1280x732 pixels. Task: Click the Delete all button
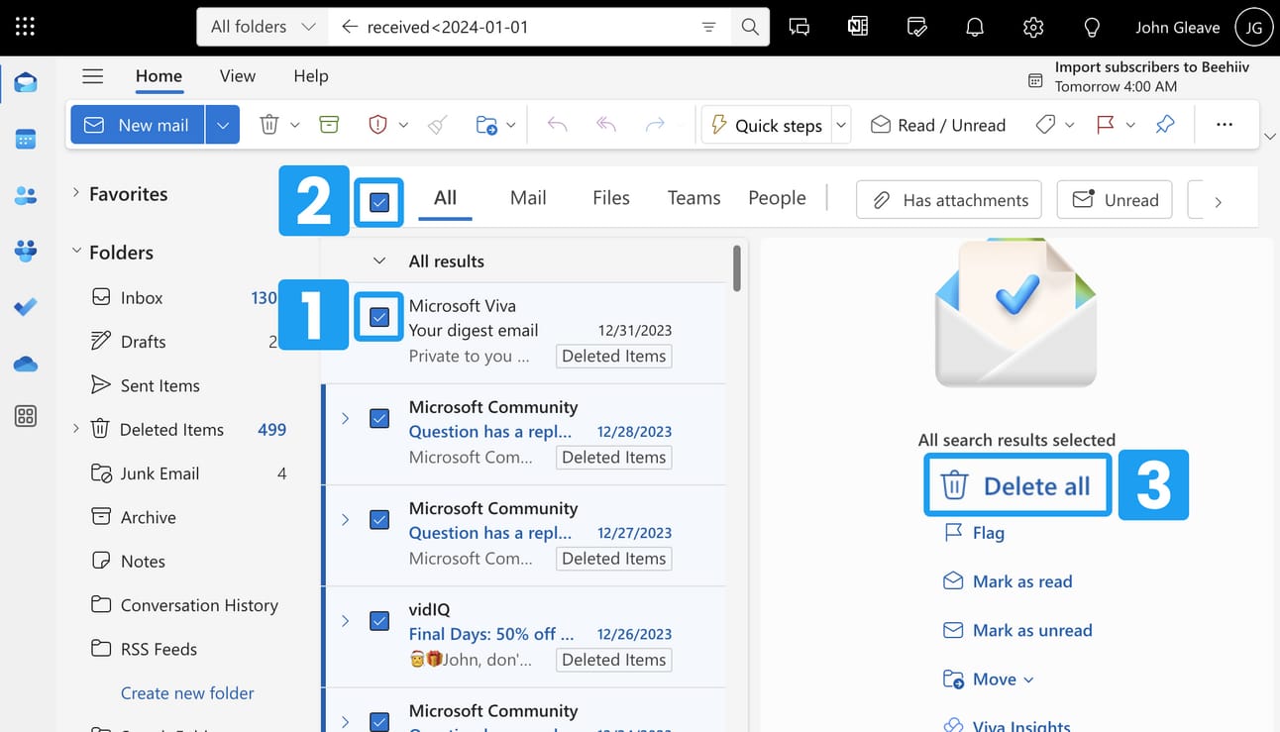[1017, 485]
